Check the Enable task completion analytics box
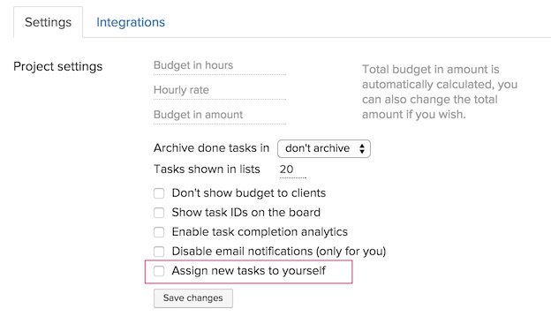The image size is (551, 324). [x=159, y=232]
